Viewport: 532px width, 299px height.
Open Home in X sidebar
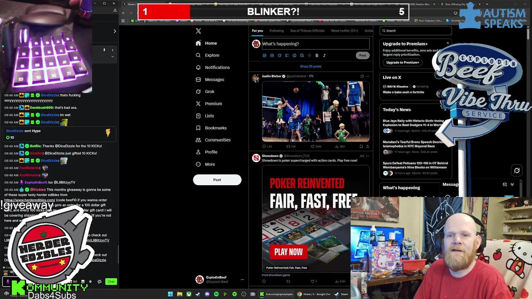point(206,43)
